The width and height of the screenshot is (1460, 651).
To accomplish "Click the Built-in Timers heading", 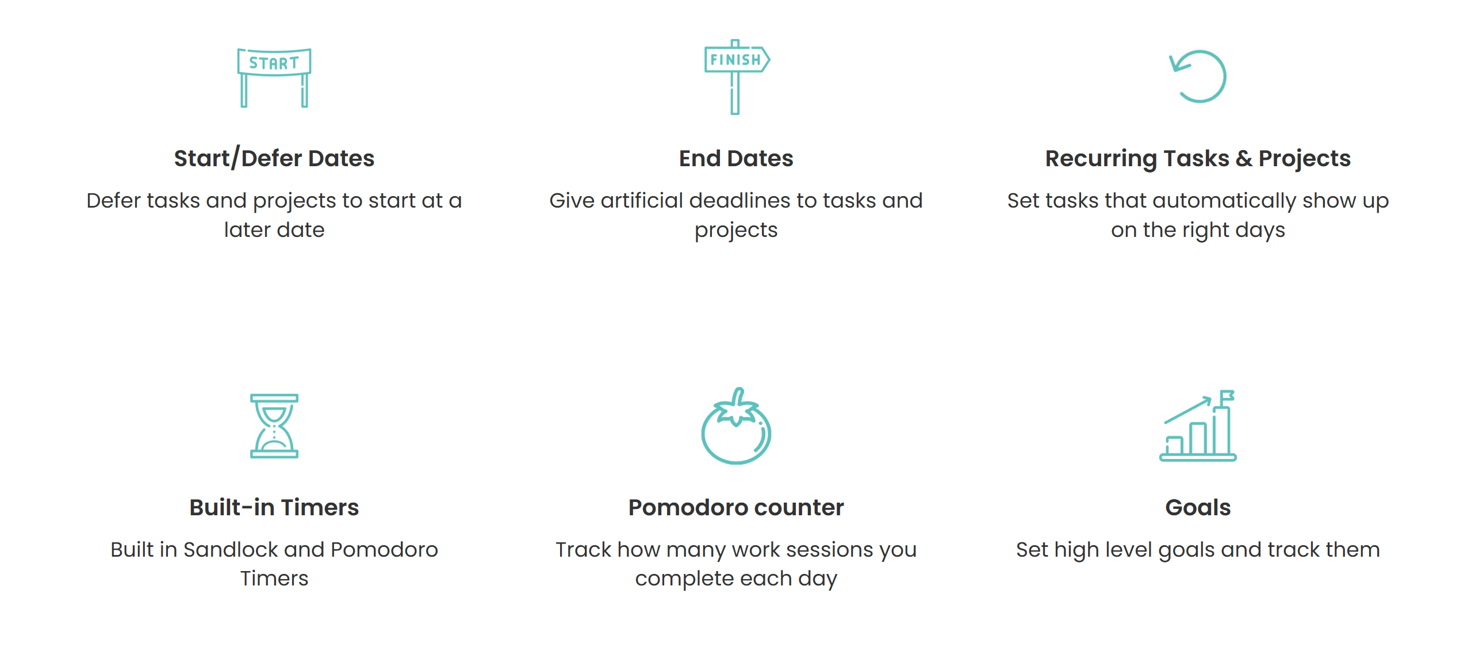I will pos(274,507).
